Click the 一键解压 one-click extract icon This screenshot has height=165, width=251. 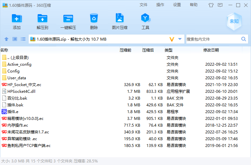68,19
